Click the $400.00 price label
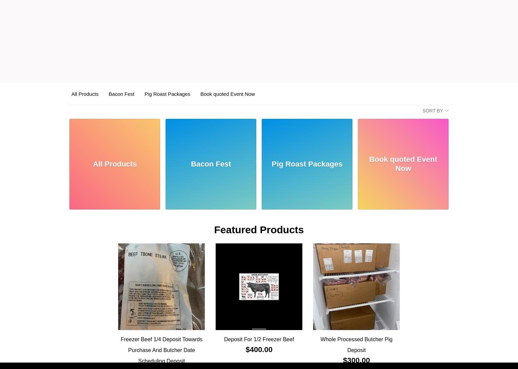Screen dimensions: 518x369 click(x=259, y=350)
